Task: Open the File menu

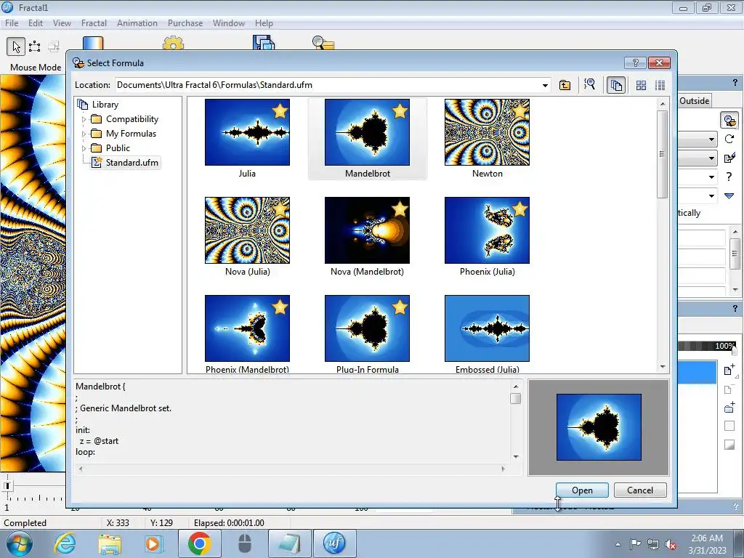Action: [x=12, y=23]
